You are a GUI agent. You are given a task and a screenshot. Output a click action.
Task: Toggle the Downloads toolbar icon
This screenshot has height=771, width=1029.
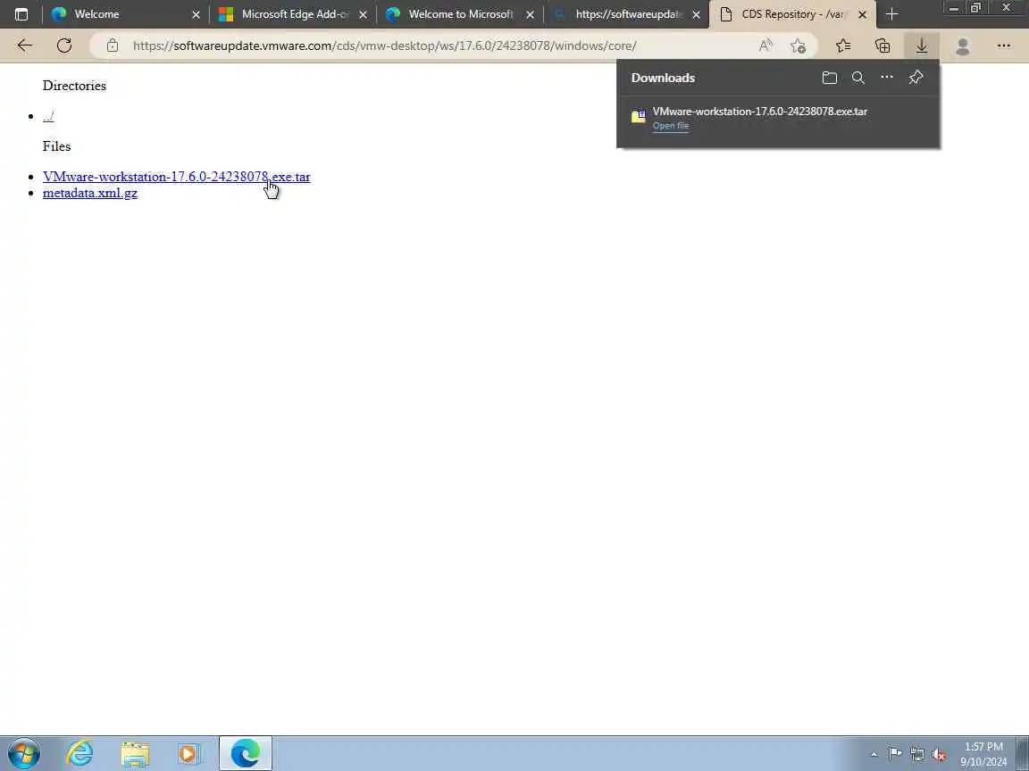pyautogui.click(x=922, y=46)
